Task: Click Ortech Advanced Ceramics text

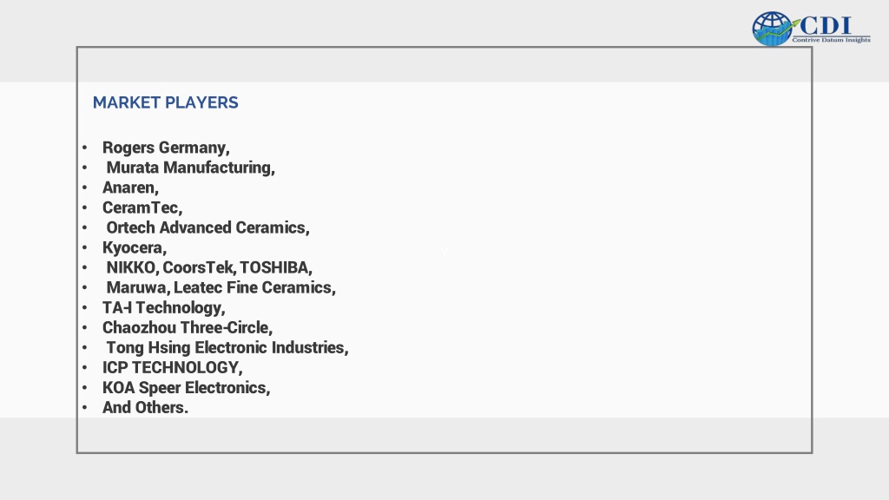Action: (208, 227)
